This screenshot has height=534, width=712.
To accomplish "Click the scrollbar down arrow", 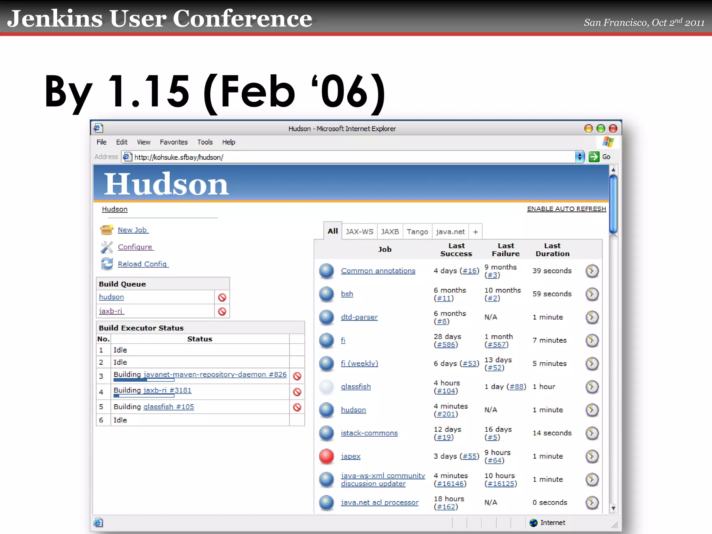I will click(x=613, y=508).
